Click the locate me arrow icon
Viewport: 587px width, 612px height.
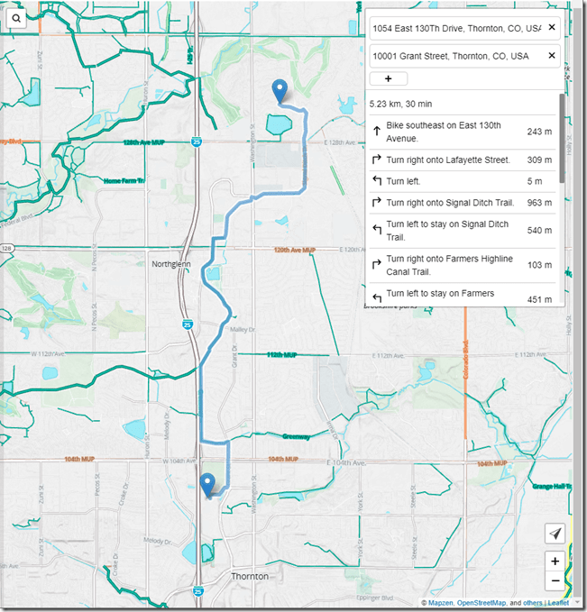[555, 534]
